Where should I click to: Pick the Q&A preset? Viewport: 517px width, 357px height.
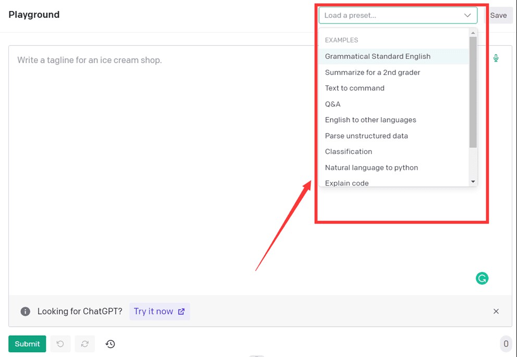(x=333, y=104)
